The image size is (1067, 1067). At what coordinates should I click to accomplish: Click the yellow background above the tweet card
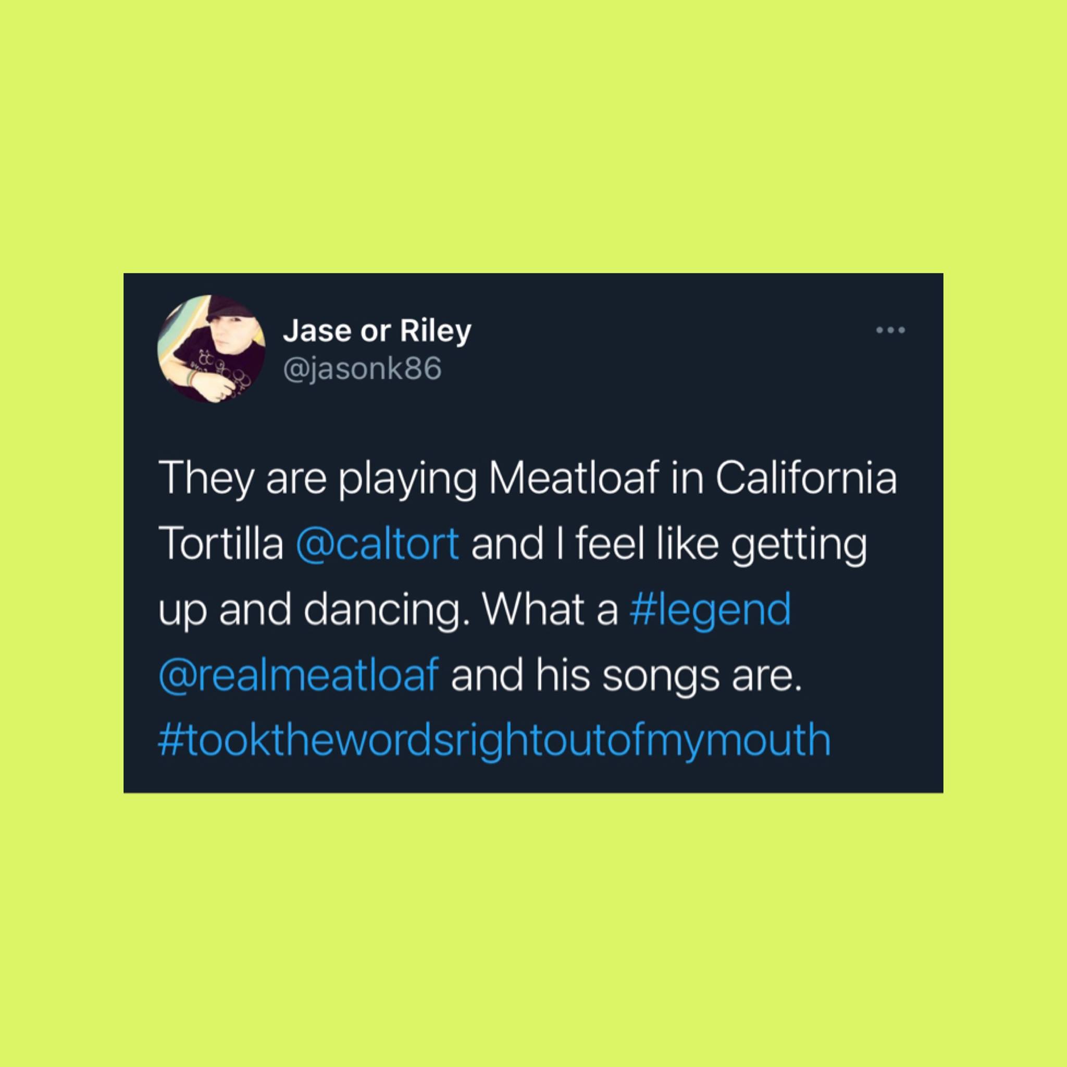pyautogui.click(x=533, y=138)
